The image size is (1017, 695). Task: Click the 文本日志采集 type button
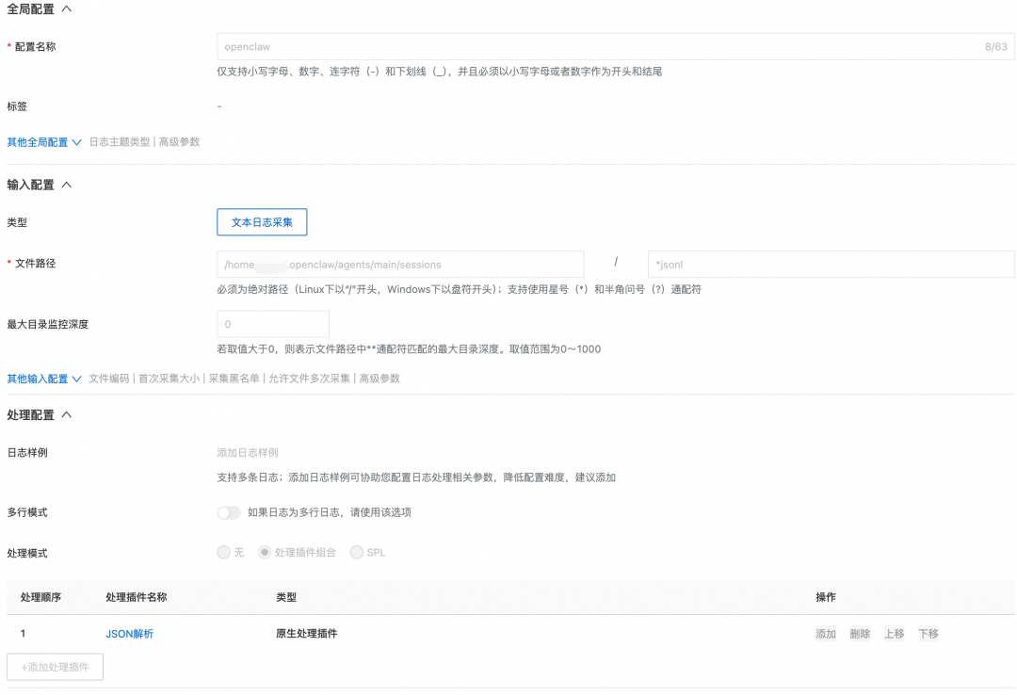coord(261,222)
